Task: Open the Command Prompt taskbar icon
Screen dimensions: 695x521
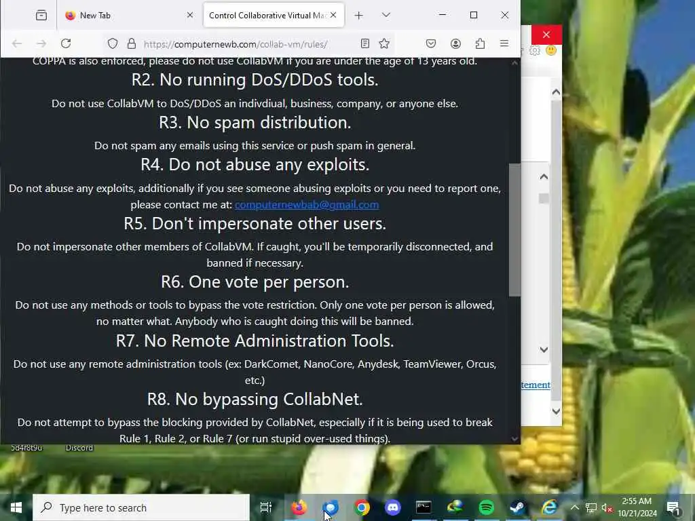Action: 424,507
